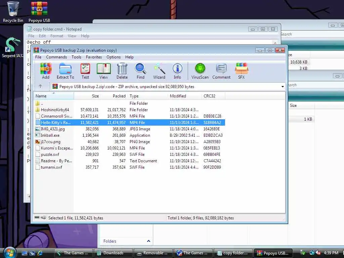Open Notepad Format menu

56,36
